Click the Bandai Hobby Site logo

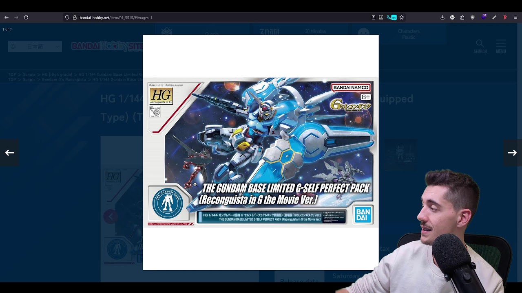[x=107, y=46]
